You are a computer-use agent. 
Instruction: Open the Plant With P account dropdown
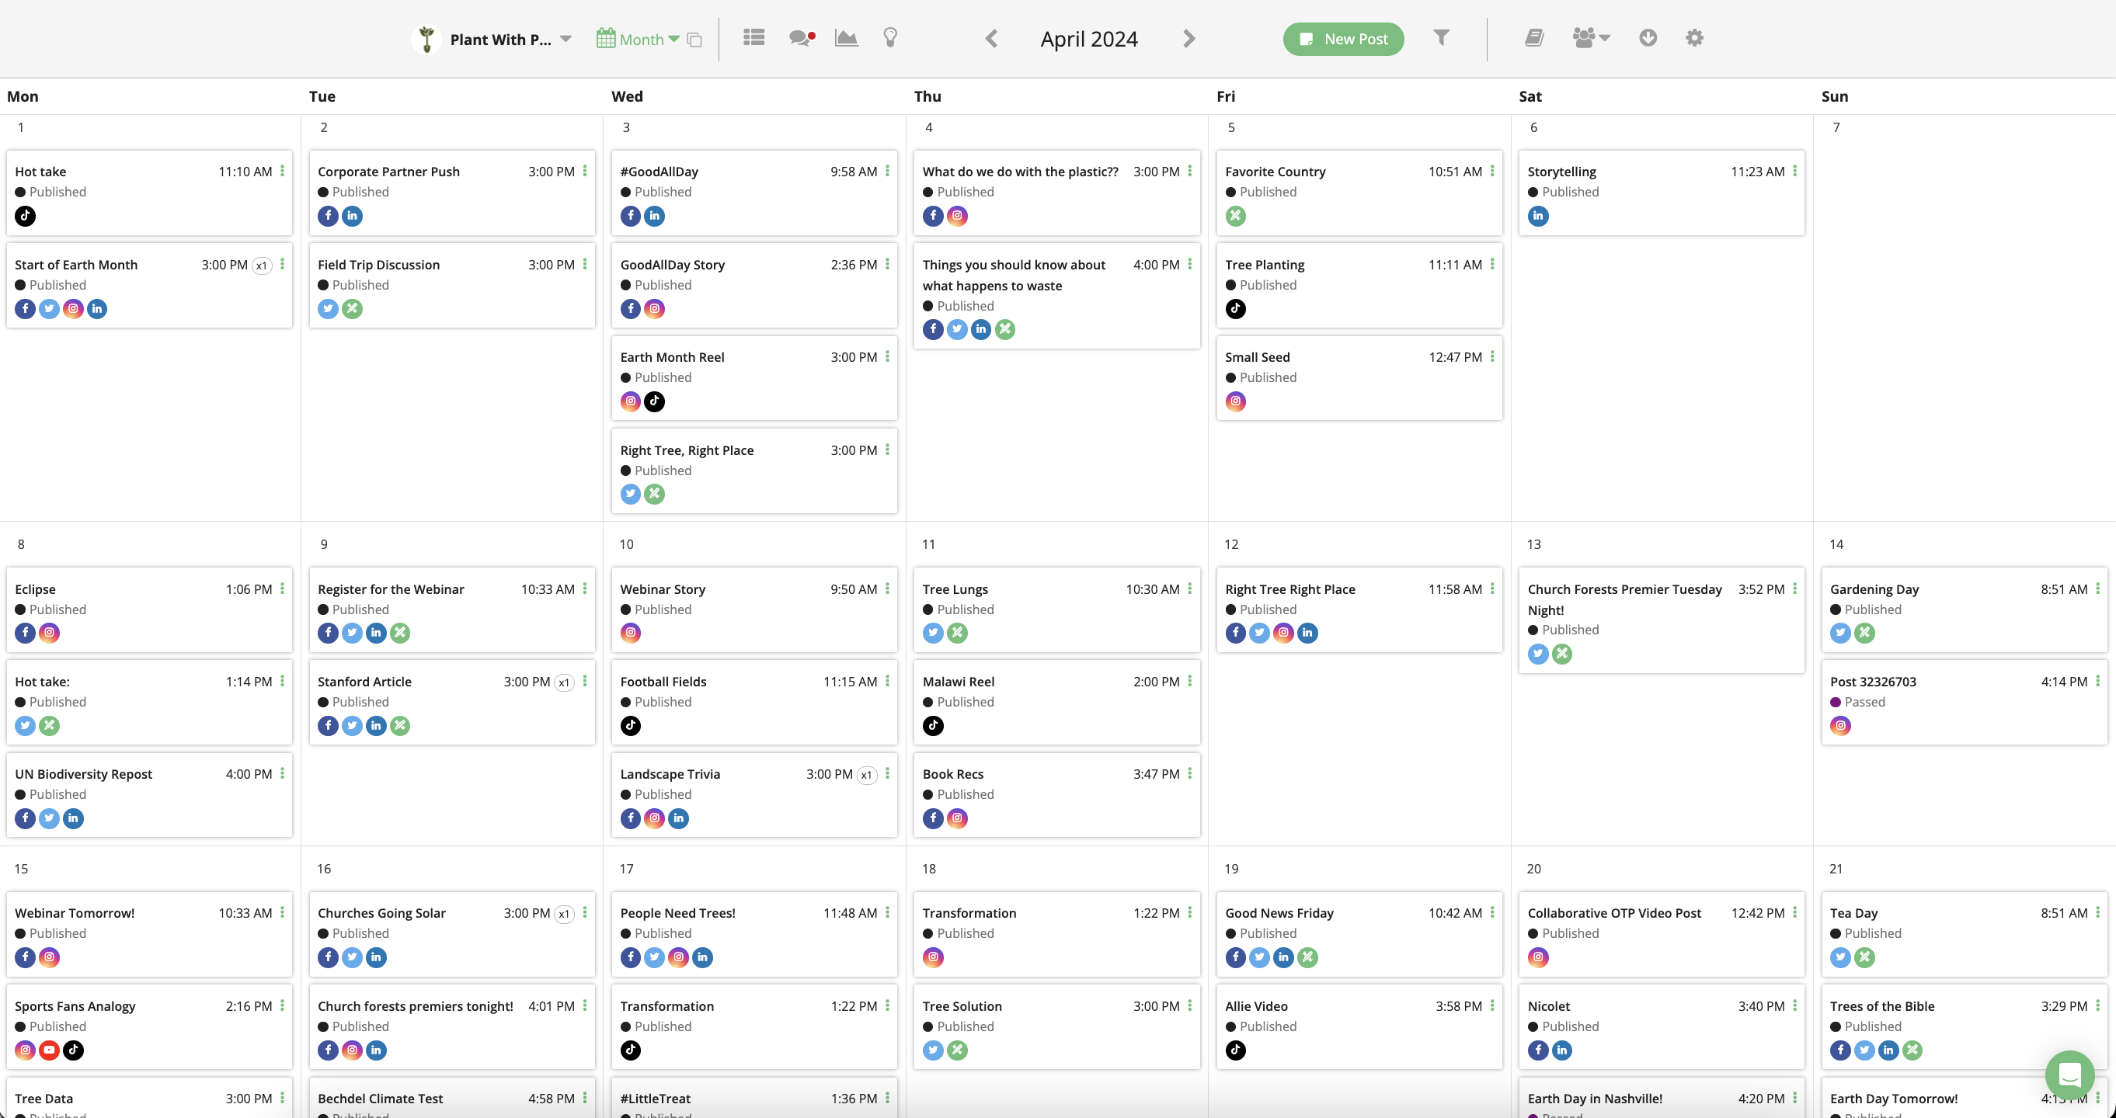click(x=567, y=39)
